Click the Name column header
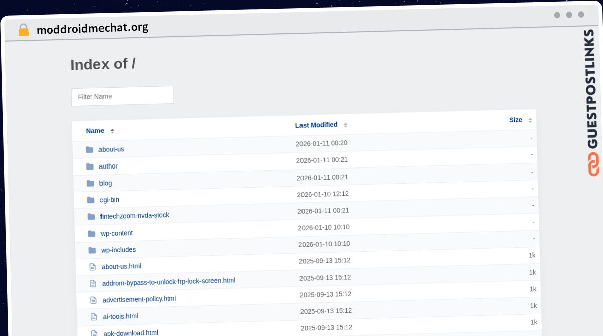This screenshot has width=603, height=336. 95,131
